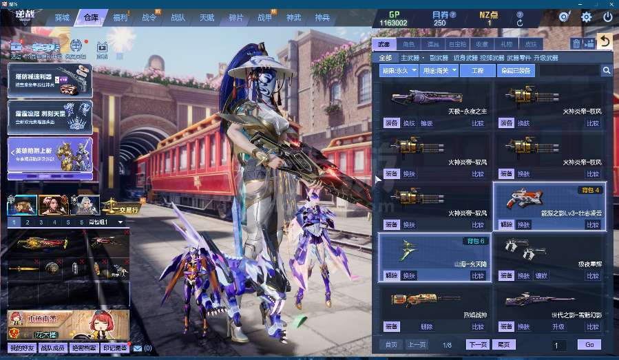The height and width of the screenshot is (360, 619).
Task: Show previous banner with left chevron
Action: 12,151
